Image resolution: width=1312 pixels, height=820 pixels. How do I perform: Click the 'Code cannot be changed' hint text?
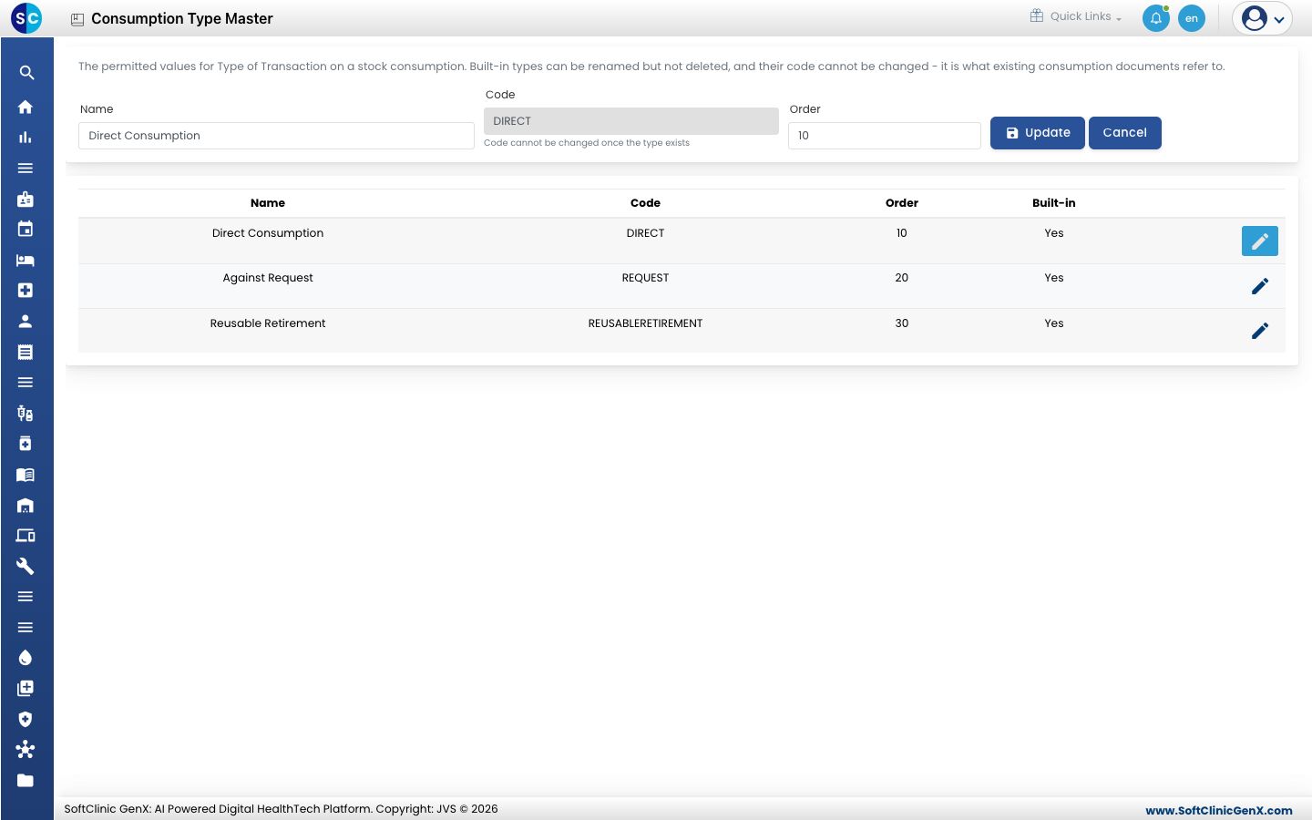point(587,143)
